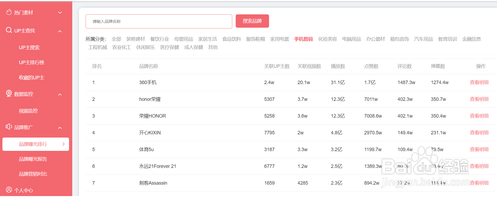Filter by 其他 category

(x=213, y=47)
